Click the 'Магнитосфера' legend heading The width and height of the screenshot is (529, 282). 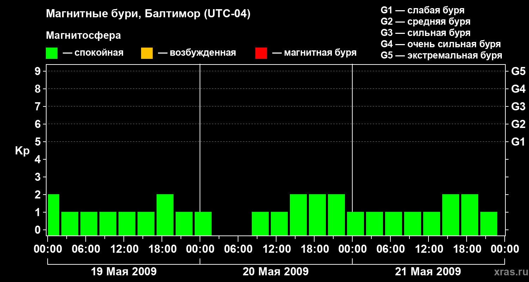(x=83, y=36)
